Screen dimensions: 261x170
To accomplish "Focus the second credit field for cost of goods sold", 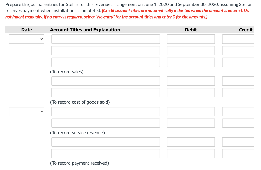I will click(x=238, y=93).
